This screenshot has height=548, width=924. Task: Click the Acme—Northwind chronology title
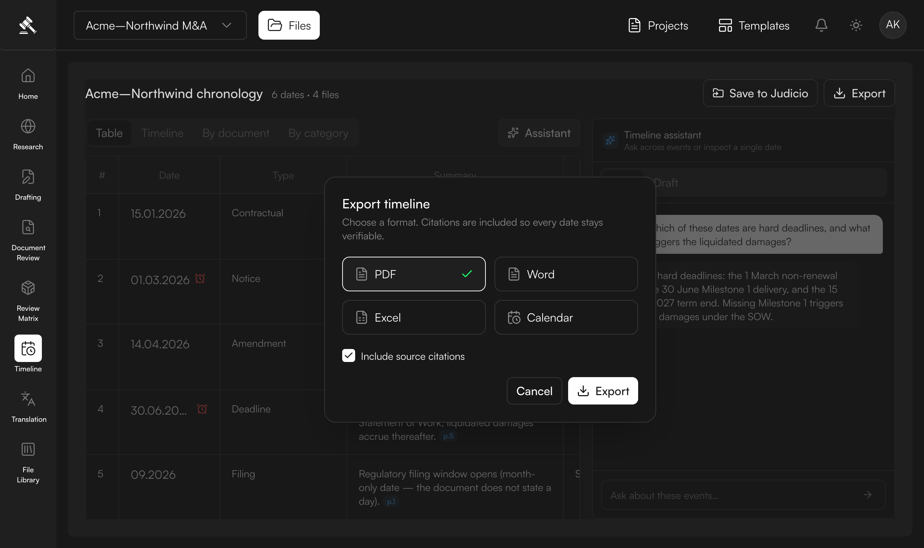click(174, 93)
